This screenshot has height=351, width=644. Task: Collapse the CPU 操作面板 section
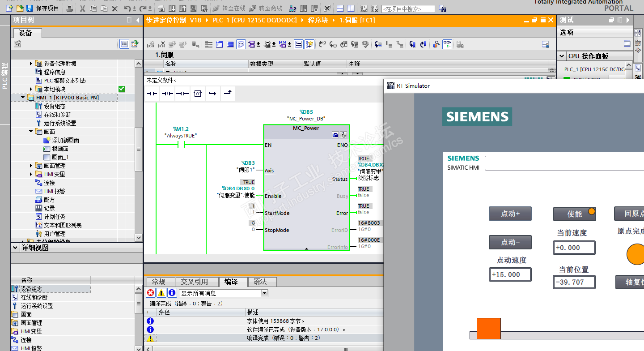pyautogui.click(x=562, y=56)
